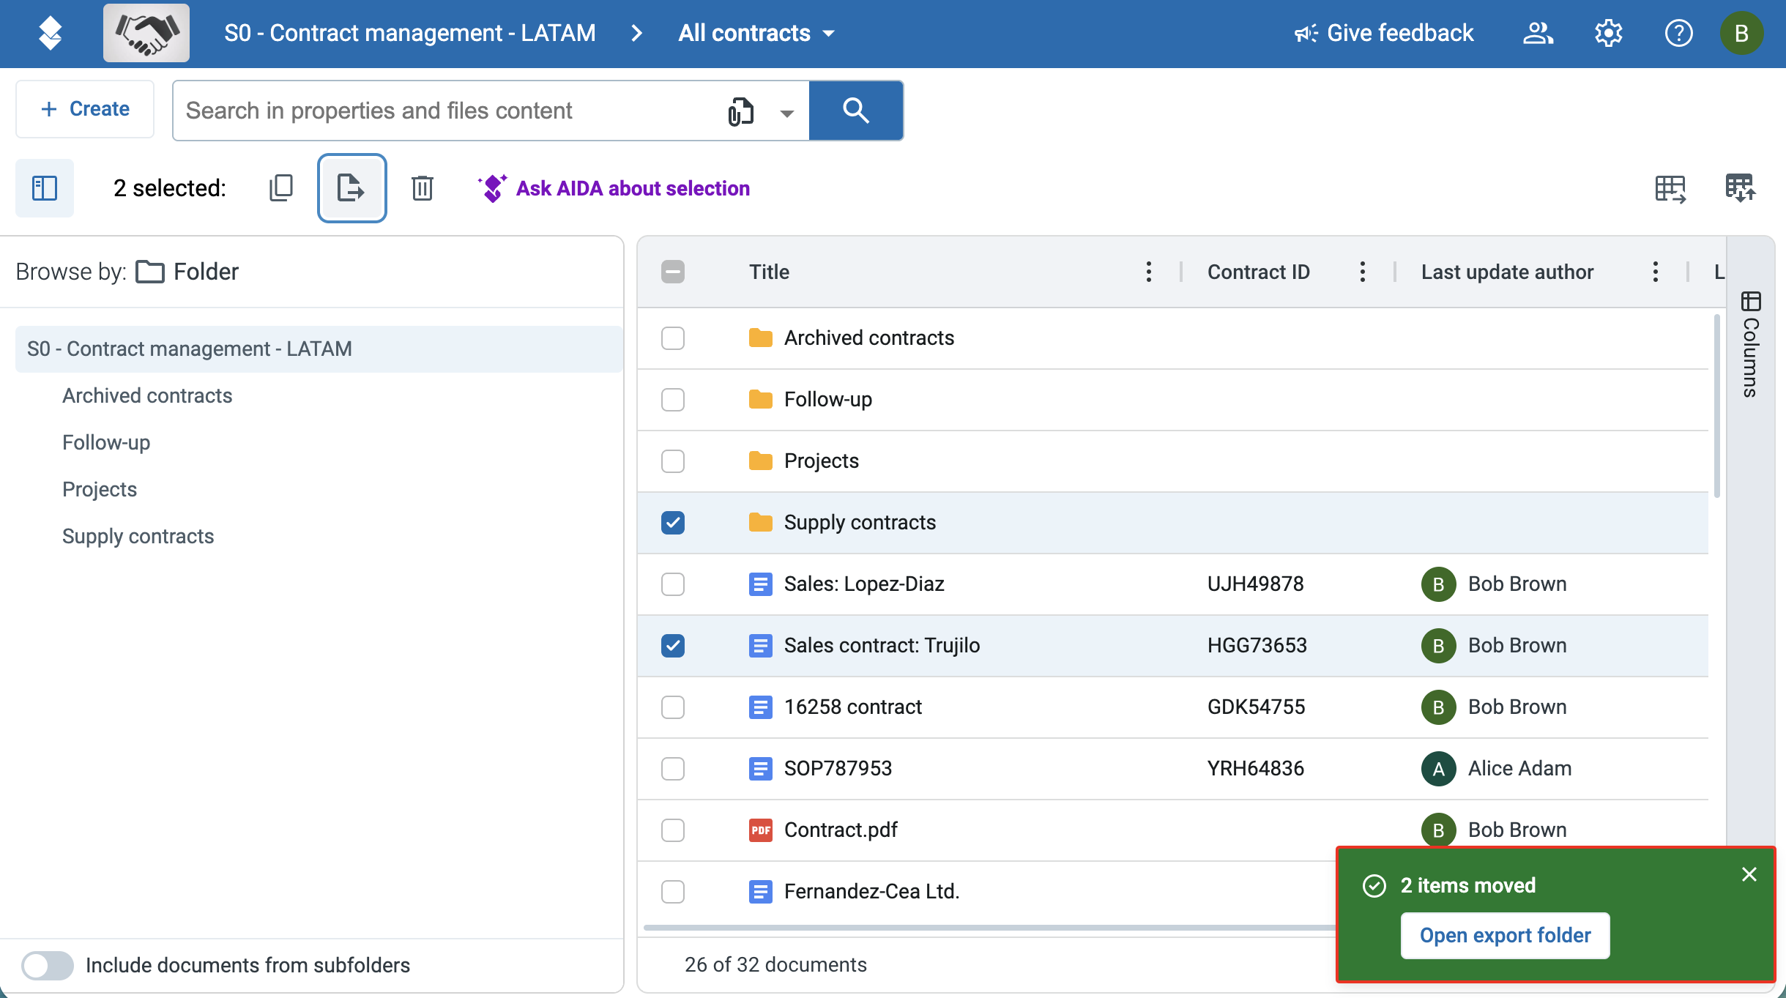Open the users management icon
1786x998 pixels.
tap(1538, 33)
